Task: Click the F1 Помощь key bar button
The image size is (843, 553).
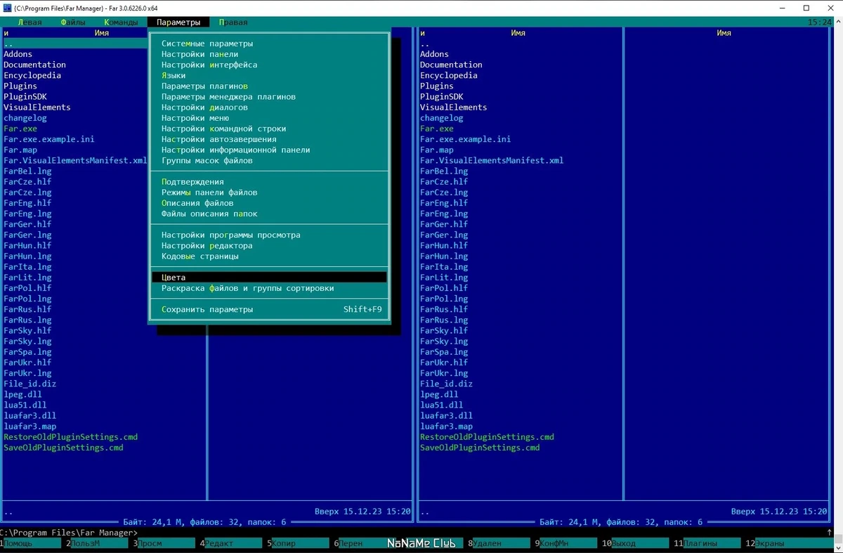Action: [x=32, y=543]
